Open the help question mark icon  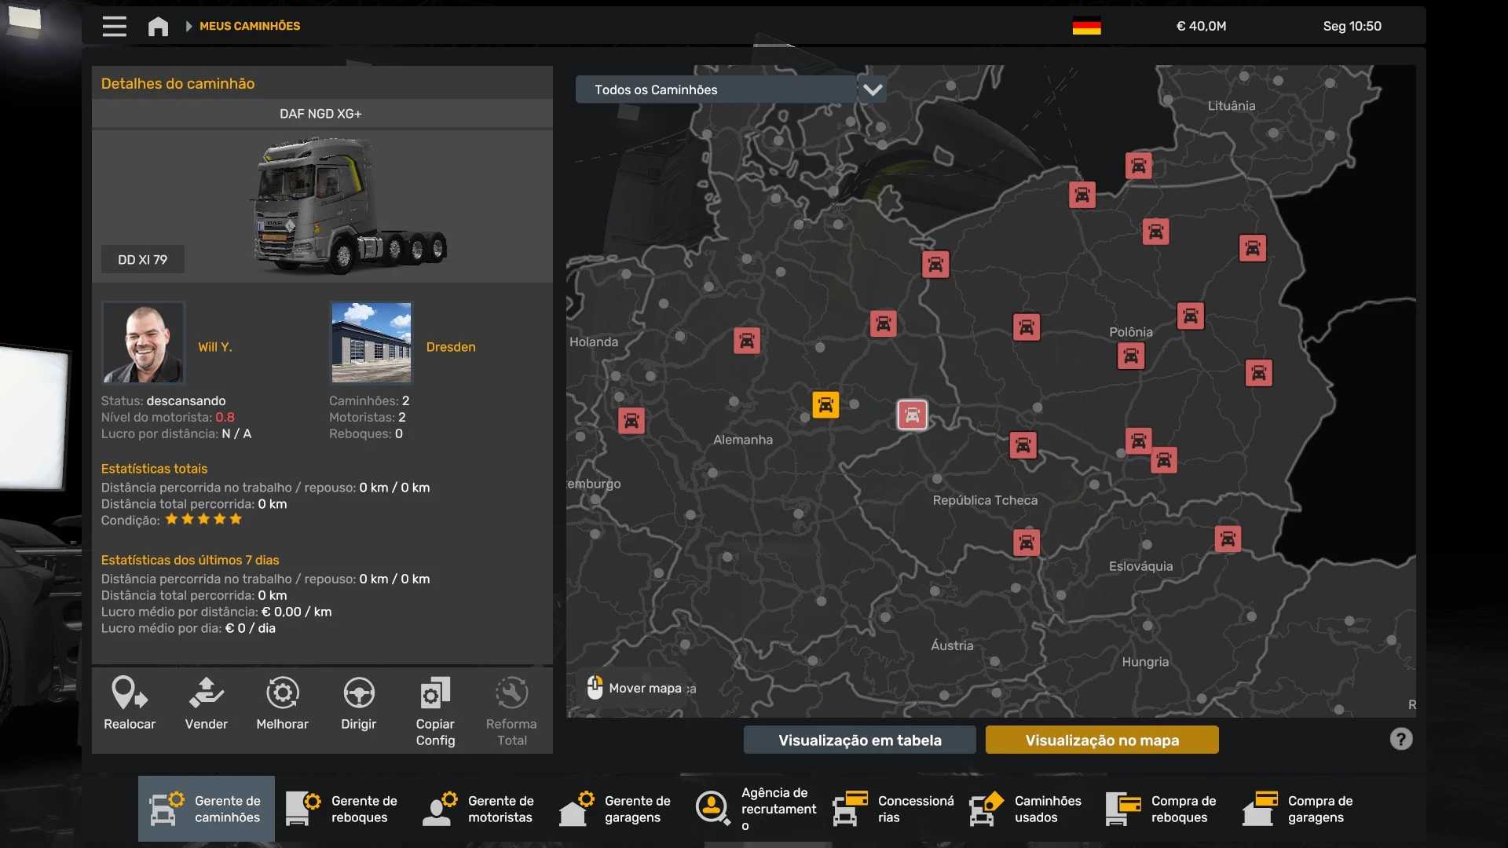(x=1400, y=739)
